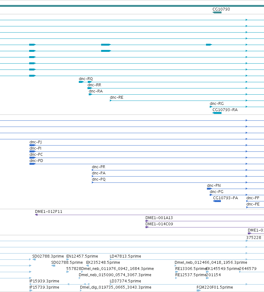Screen dimensions: 264x292
Task: Click the EN12457.5prime EST label
Action: point(82,256)
